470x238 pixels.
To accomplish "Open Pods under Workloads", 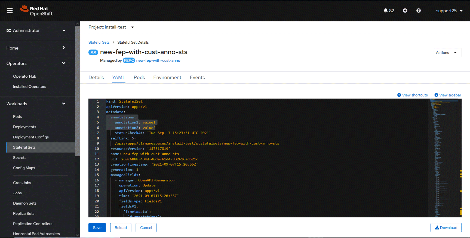I will 17,117.
